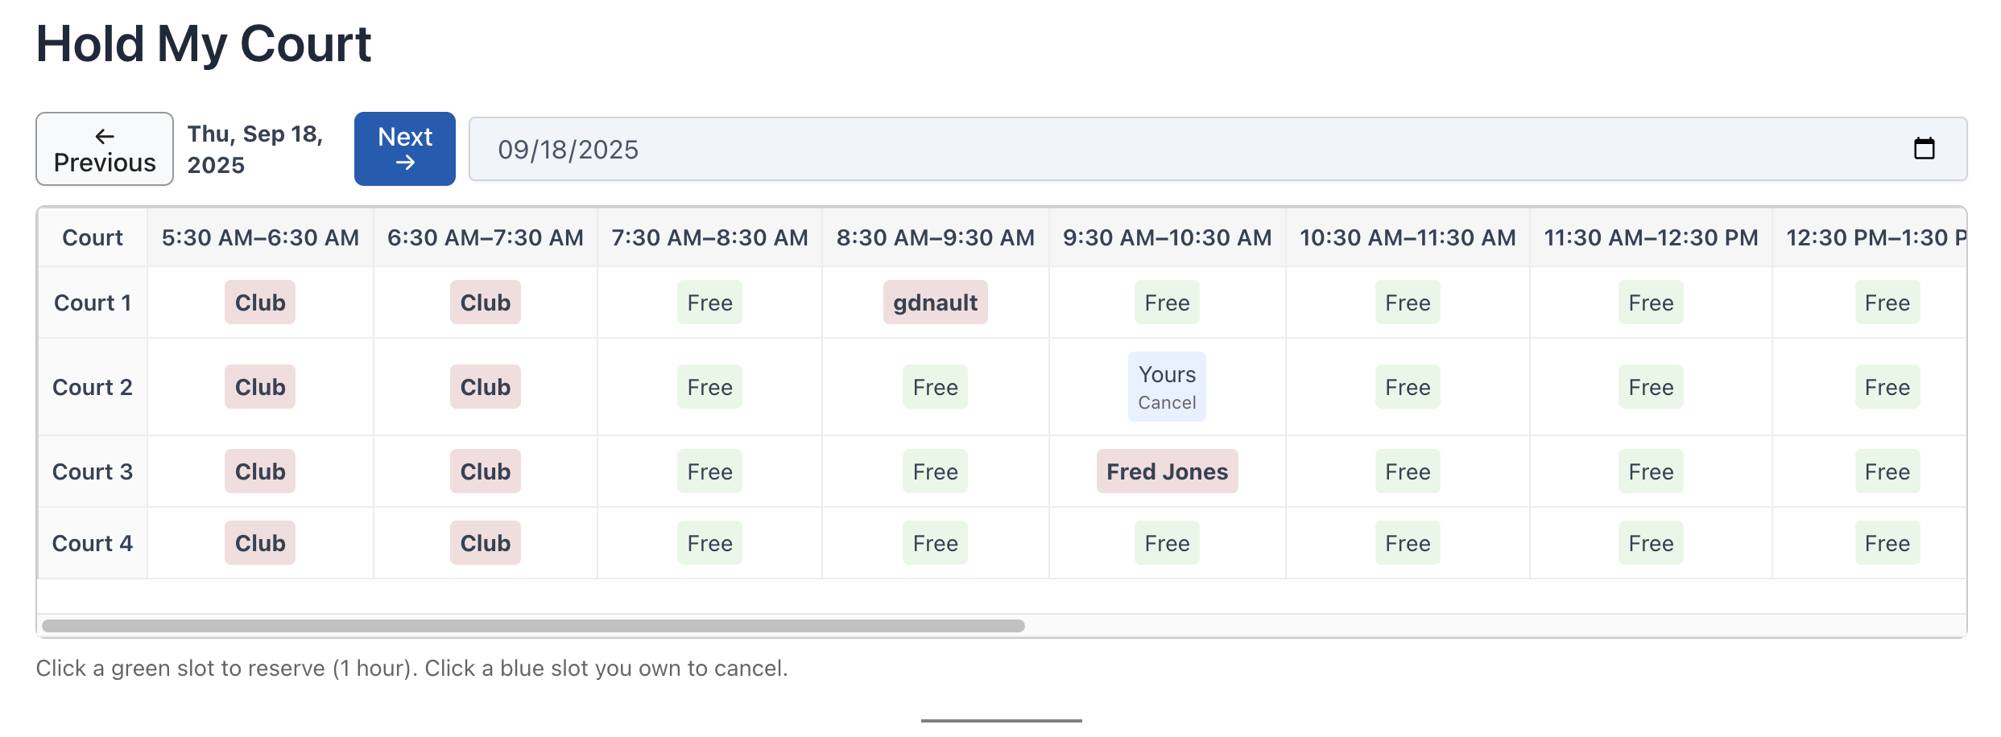
Task: Click the Club slot at 6:30 AM on Court 4
Action: [x=485, y=542]
